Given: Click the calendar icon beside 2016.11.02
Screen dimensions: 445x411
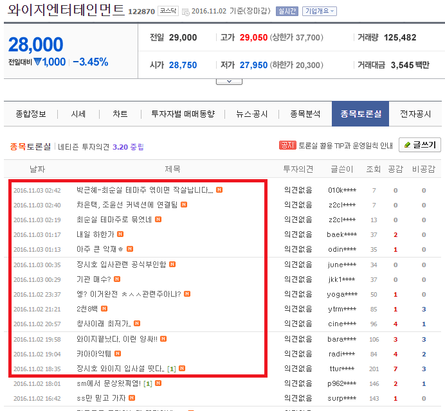Looking at the screenshot, I should click(186, 12).
